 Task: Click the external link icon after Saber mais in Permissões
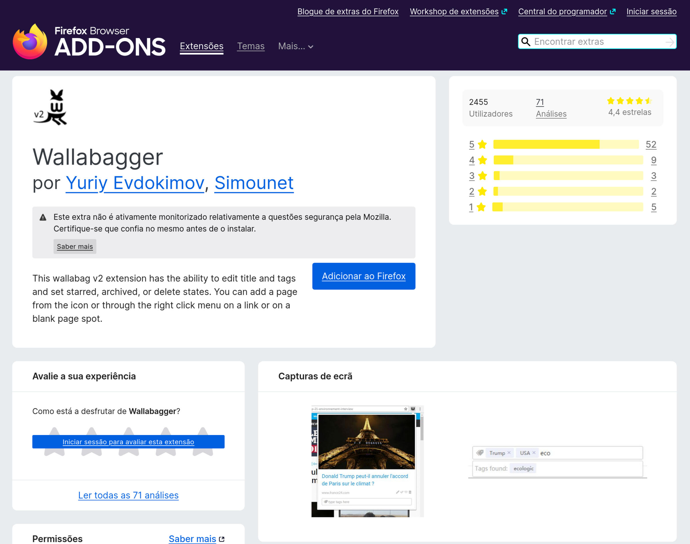coord(222,538)
